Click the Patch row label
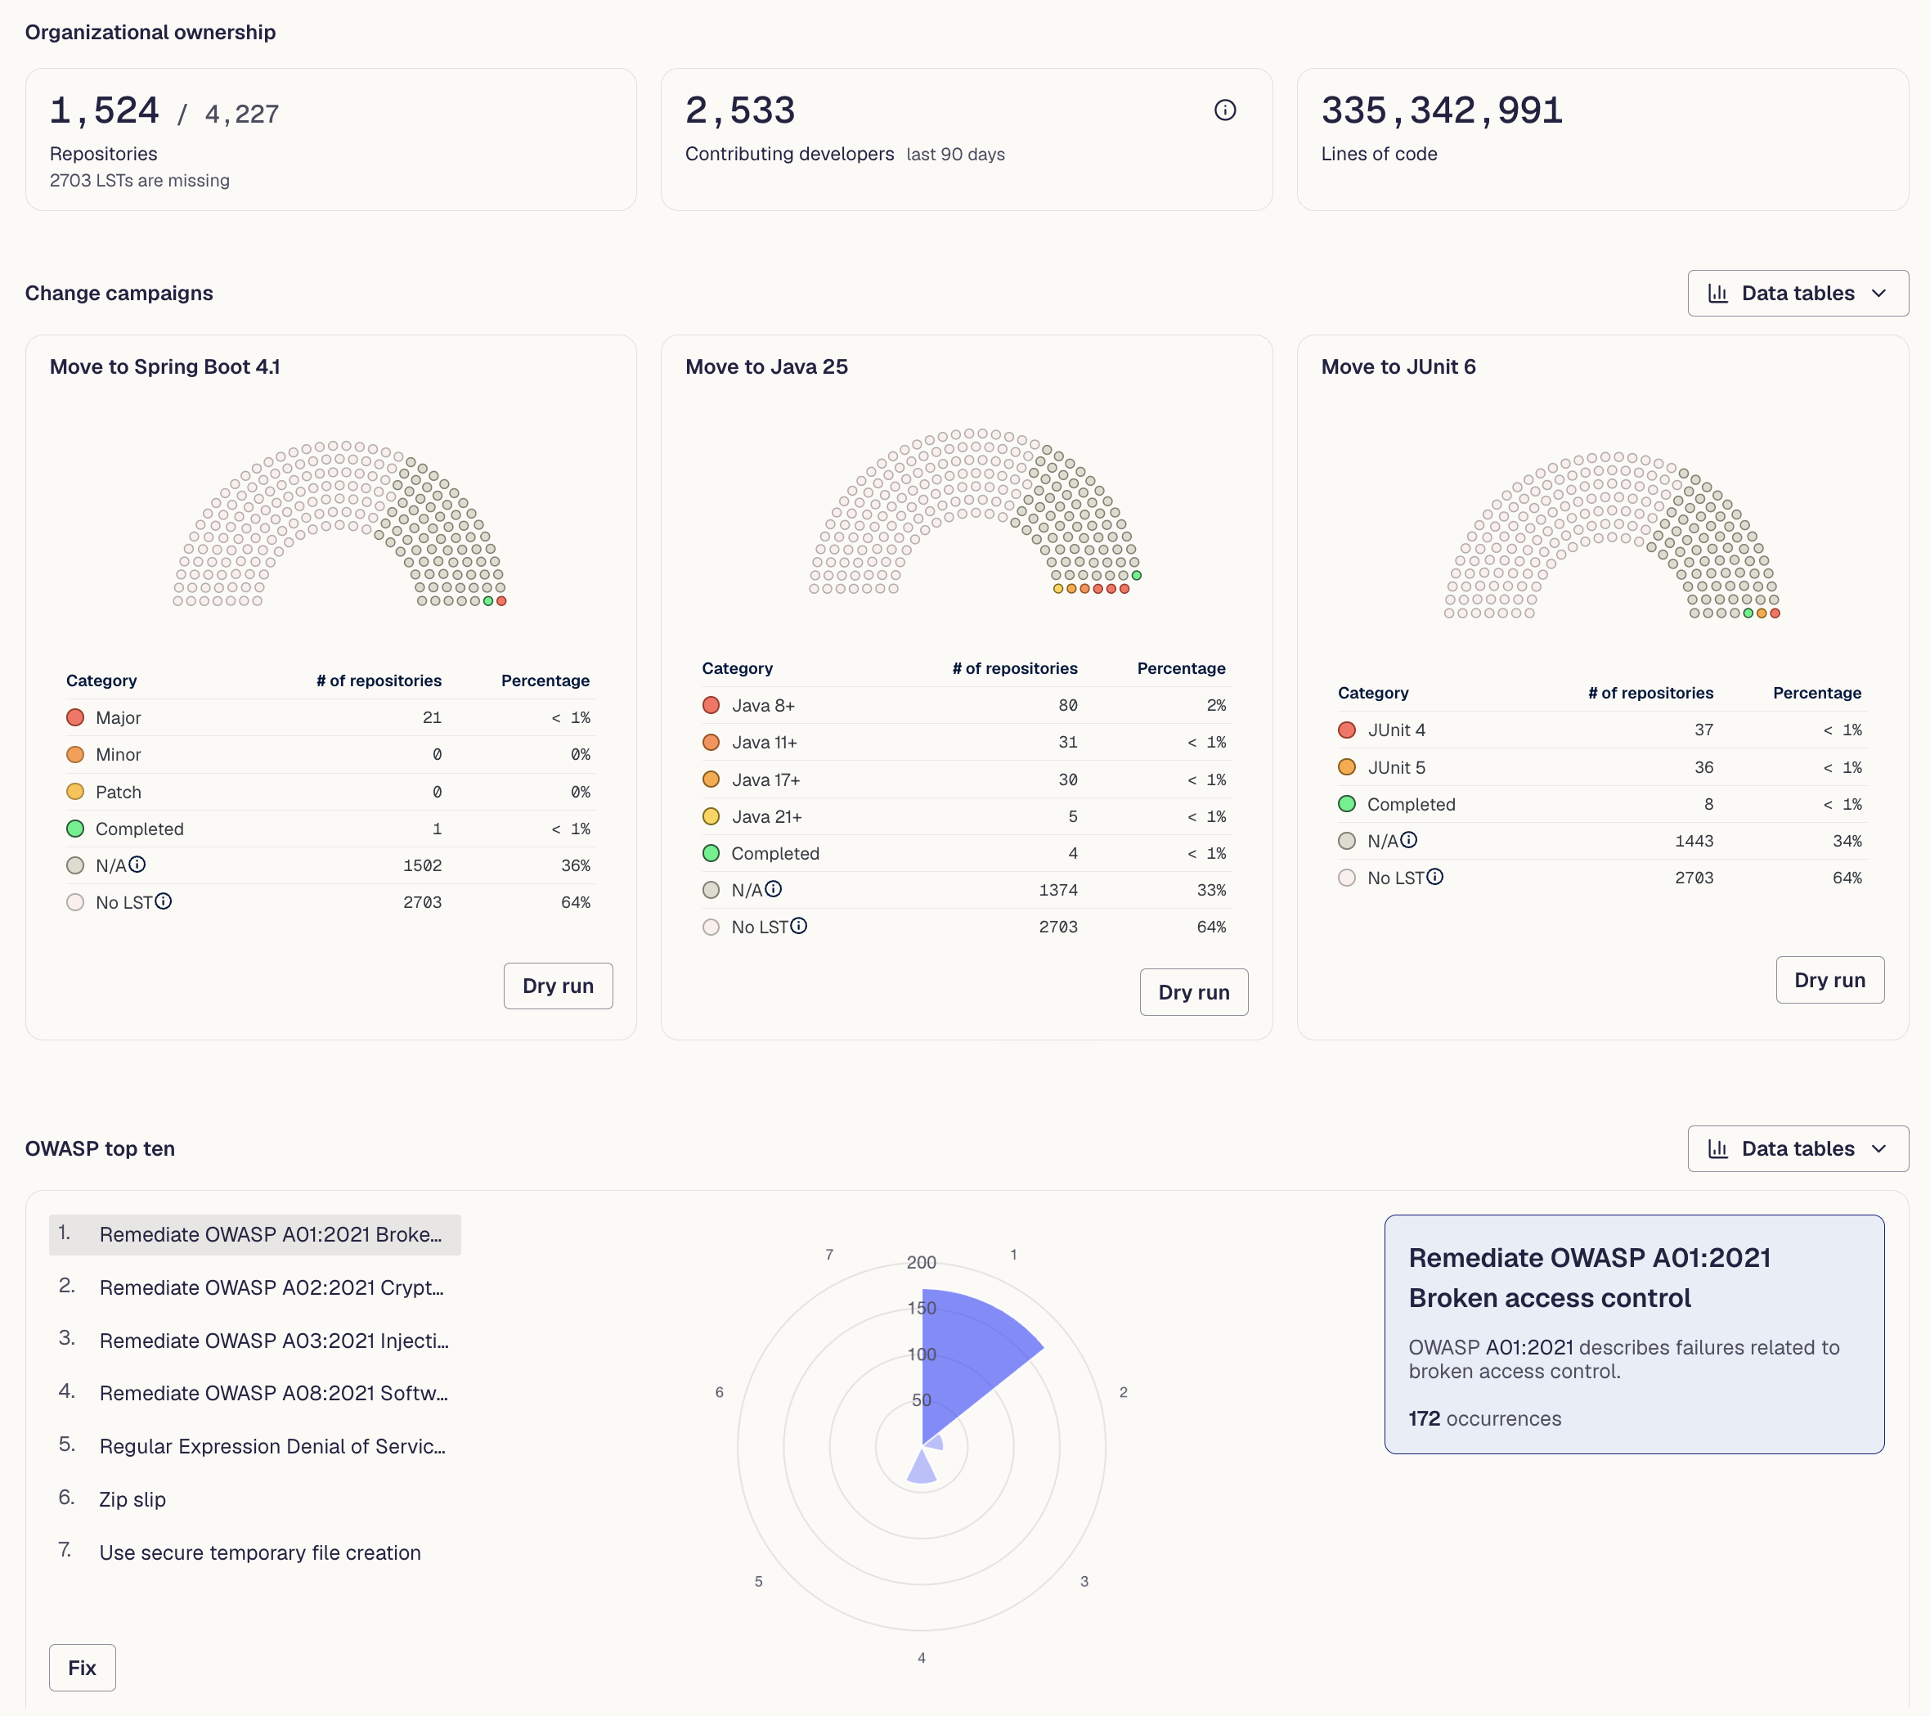1930x1716 pixels. pyautogui.click(x=118, y=792)
